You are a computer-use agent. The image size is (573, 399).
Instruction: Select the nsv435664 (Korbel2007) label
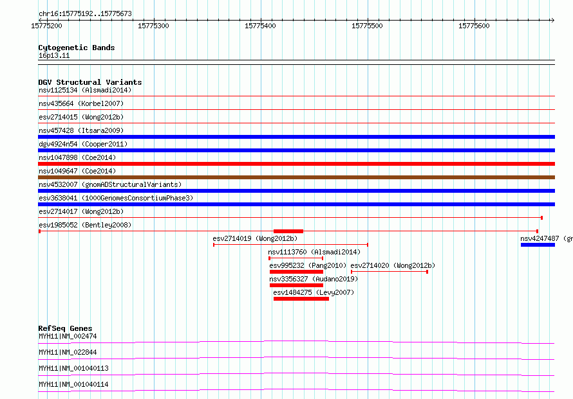tap(81, 103)
